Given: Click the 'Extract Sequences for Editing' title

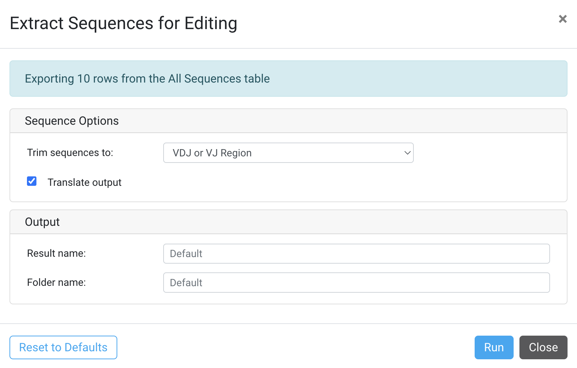Looking at the screenshot, I should [123, 23].
